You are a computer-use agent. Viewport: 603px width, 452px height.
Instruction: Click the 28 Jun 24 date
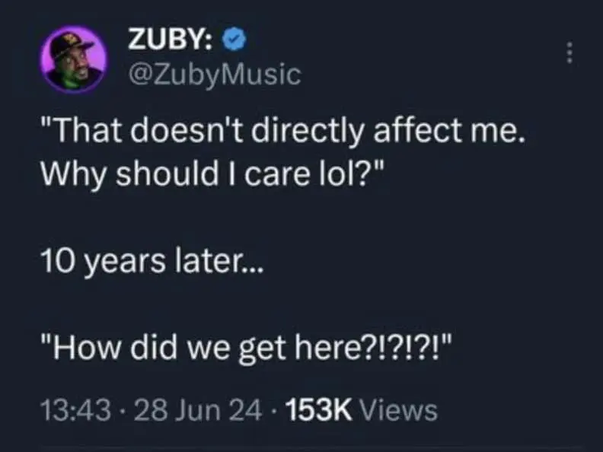click(x=176, y=409)
